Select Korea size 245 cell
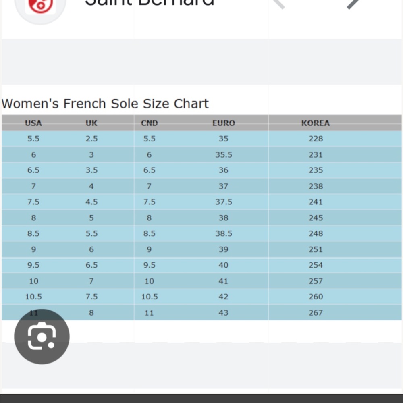The image size is (403, 403). [x=316, y=218]
